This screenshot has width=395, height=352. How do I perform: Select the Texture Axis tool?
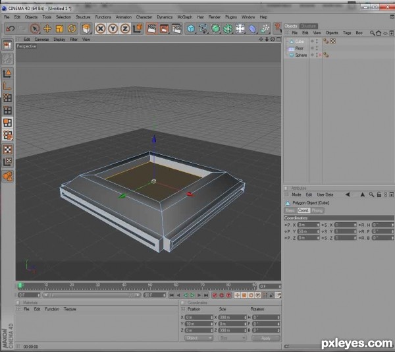7,162
